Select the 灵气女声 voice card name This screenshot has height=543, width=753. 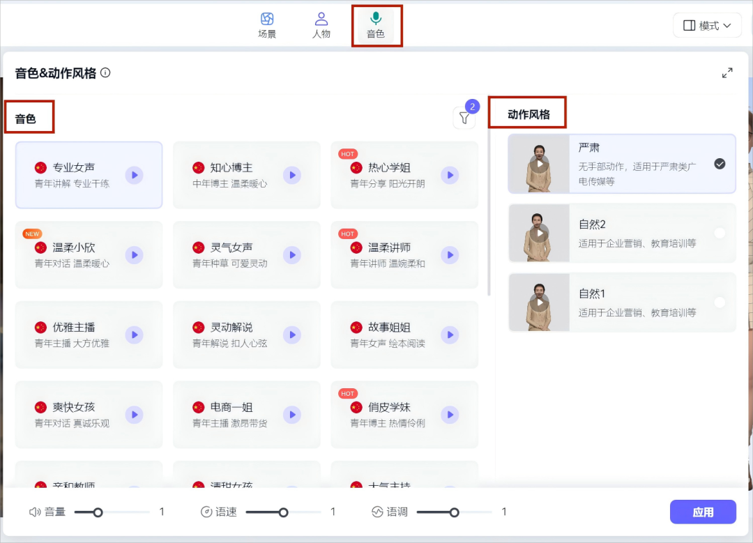click(231, 247)
